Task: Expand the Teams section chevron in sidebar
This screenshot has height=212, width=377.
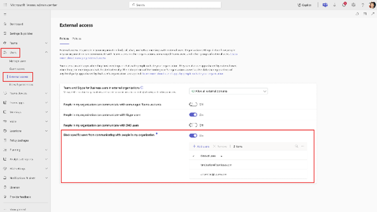Action: [46, 43]
